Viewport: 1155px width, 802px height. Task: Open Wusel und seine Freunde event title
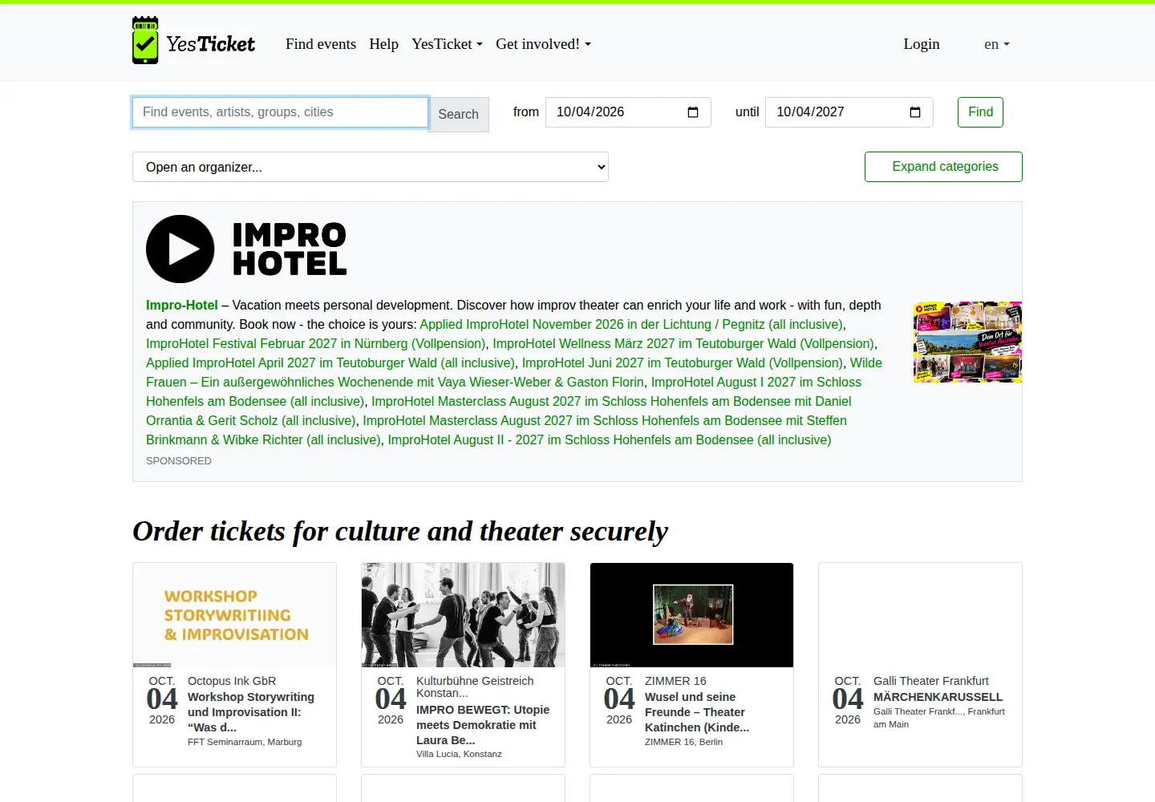(697, 712)
